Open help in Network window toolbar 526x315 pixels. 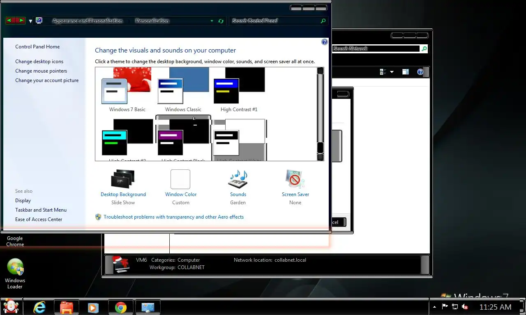pyautogui.click(x=420, y=72)
